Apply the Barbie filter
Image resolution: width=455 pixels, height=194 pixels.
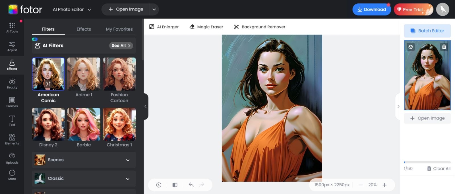point(84,124)
